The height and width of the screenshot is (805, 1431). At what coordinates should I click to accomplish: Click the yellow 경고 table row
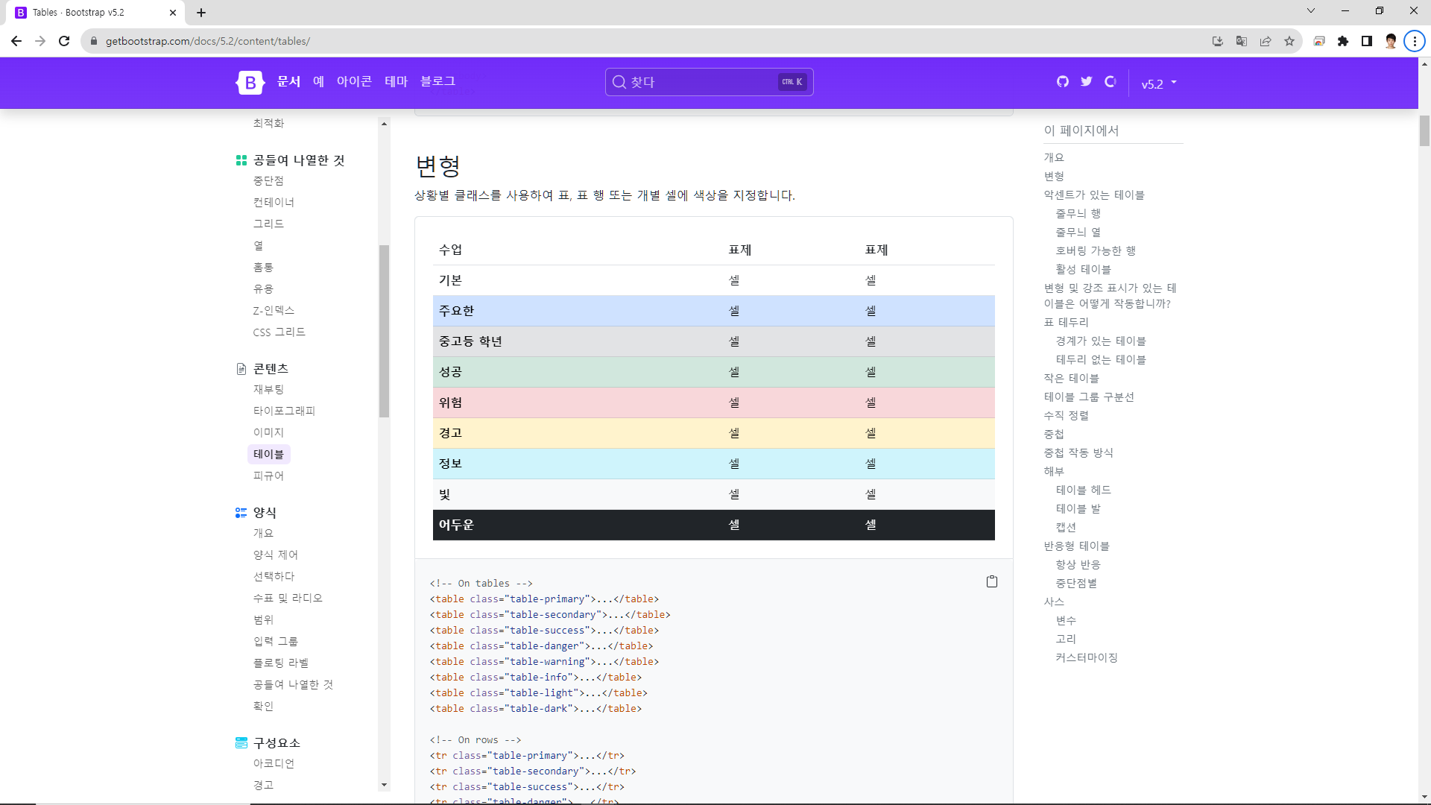[x=713, y=433]
